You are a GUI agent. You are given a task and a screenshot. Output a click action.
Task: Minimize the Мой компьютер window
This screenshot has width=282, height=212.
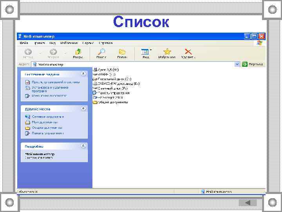(x=247, y=36)
